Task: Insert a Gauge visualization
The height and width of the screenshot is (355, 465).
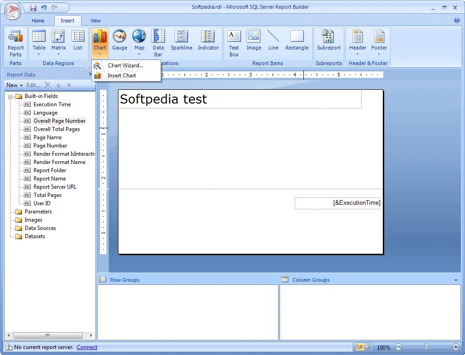Action: pos(119,40)
